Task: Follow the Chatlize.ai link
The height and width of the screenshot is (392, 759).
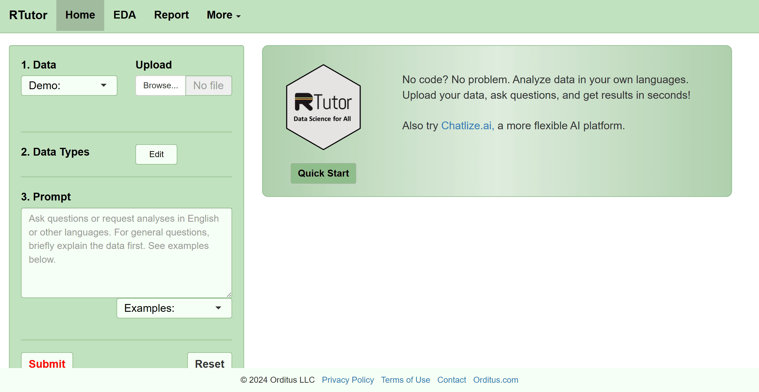Action: coord(467,126)
